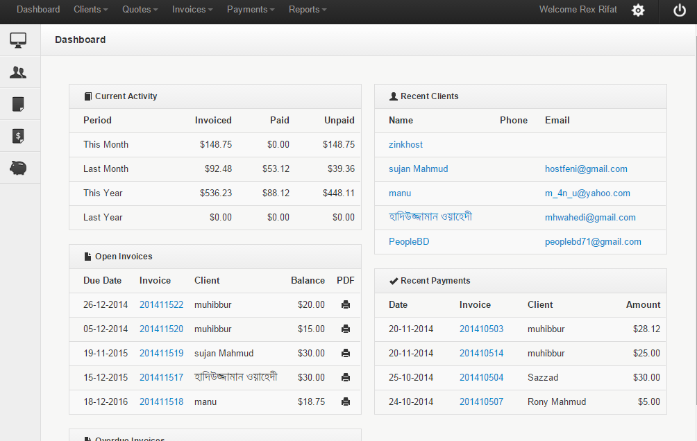Print the PDF for invoice 201411520
This screenshot has width=697, height=441.
(345, 329)
